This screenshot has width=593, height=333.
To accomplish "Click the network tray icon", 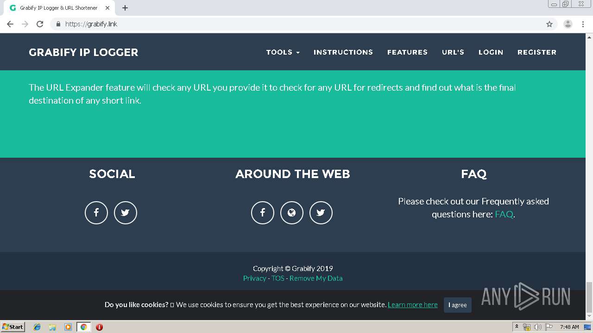I will 527,327.
